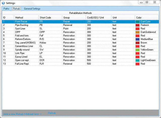The image size is (161, 118).
Task: Open the General Settings tab
Action: [x=32, y=9]
